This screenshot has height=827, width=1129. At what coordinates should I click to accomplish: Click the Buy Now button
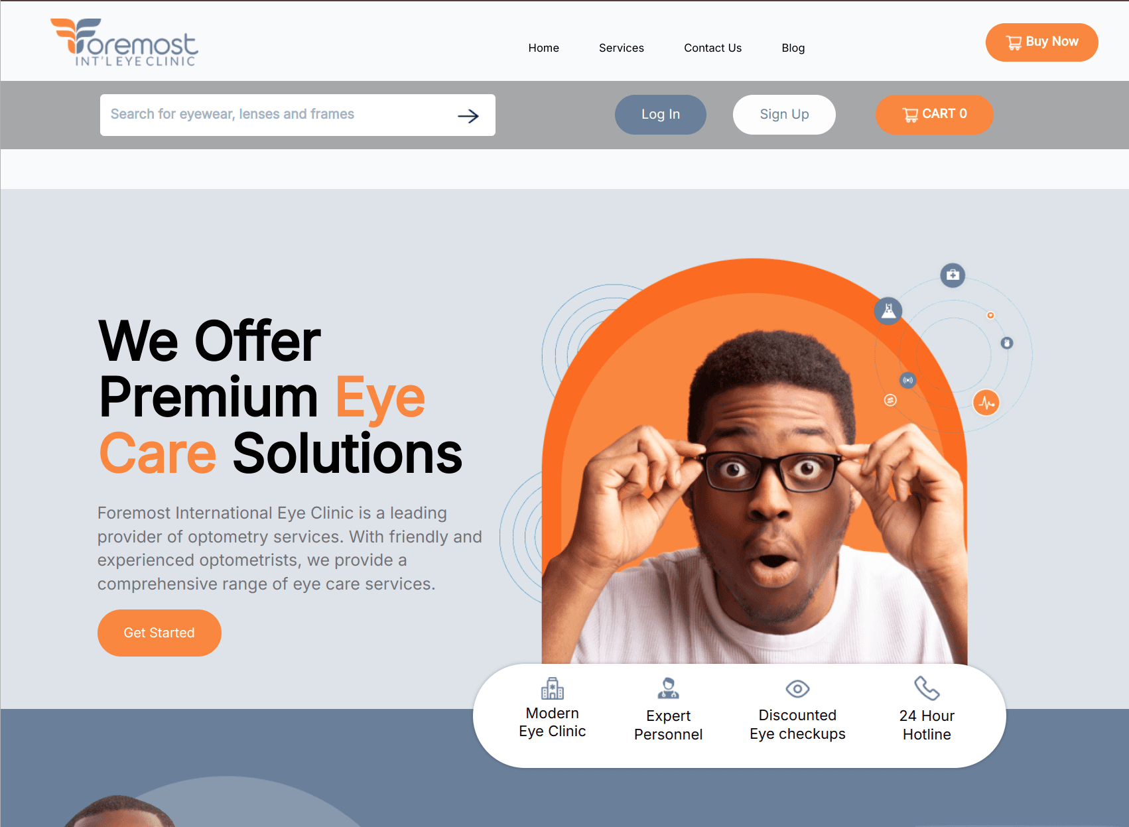1041,42
